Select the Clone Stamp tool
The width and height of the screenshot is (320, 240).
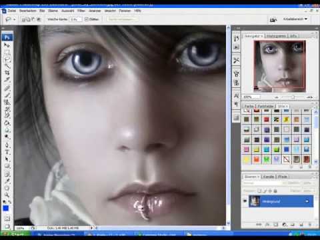click(7, 102)
